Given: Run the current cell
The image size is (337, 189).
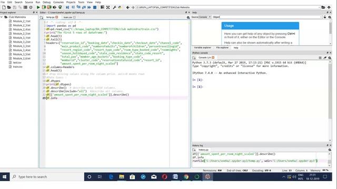Looking at the screenshot, I should (44, 7).
